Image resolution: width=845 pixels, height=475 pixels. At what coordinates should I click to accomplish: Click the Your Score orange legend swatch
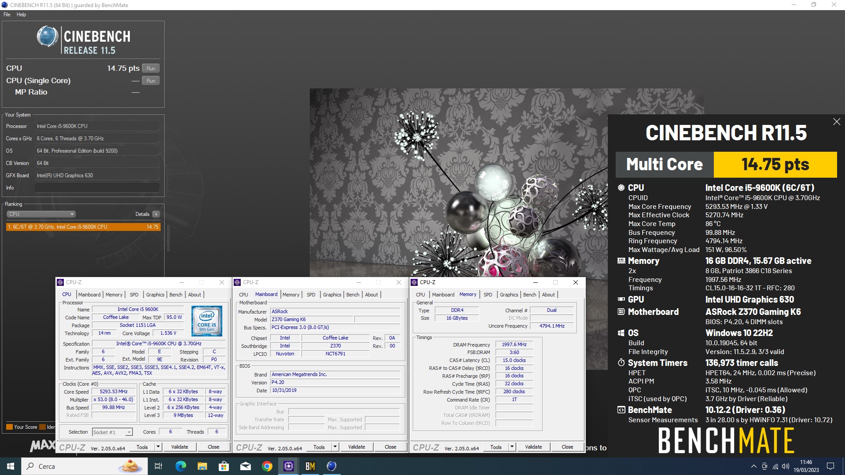[x=9, y=427]
